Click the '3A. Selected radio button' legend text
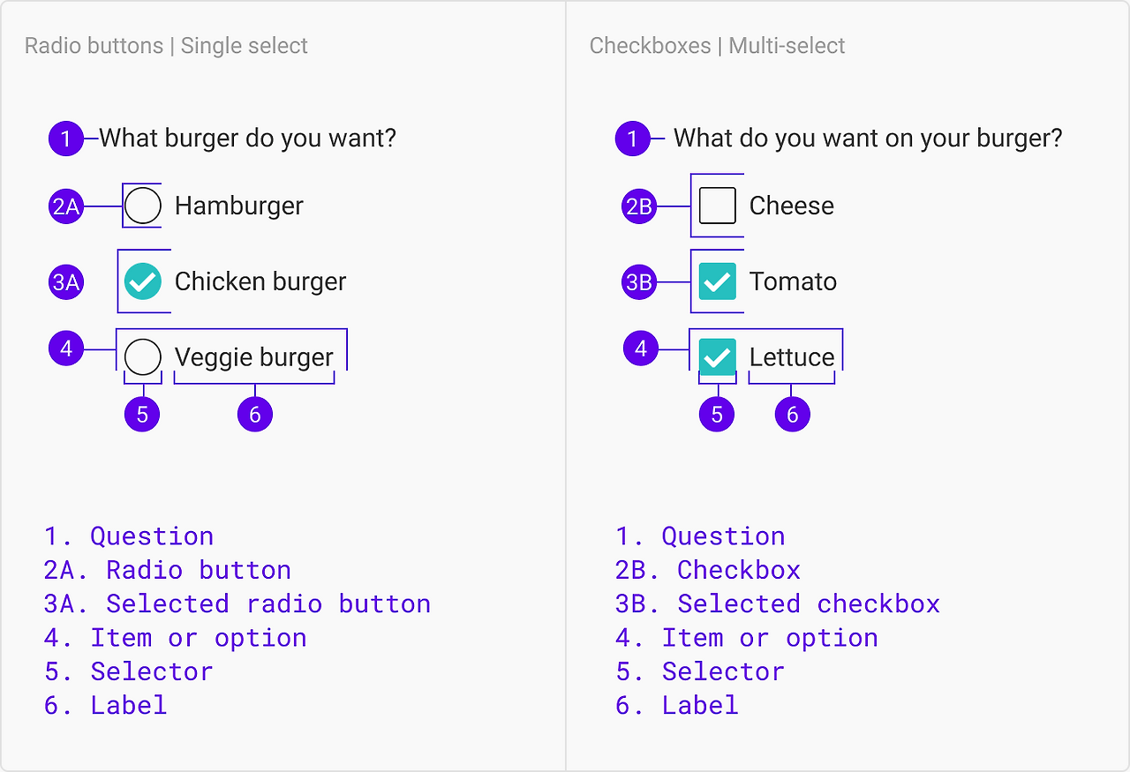Screen dimensions: 1130x772 pos(237,603)
